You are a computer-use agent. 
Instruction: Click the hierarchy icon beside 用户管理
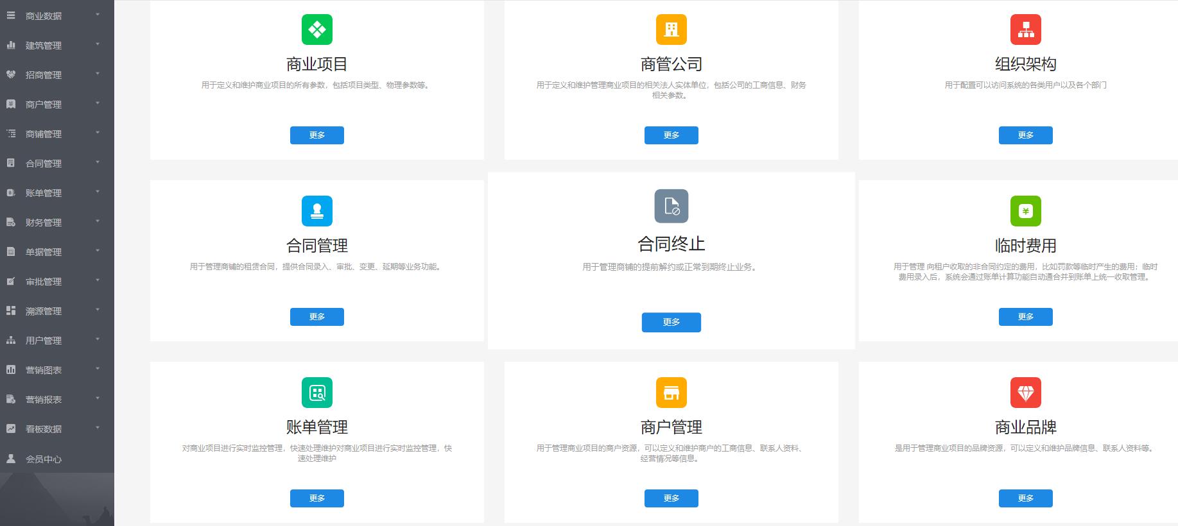(x=11, y=340)
